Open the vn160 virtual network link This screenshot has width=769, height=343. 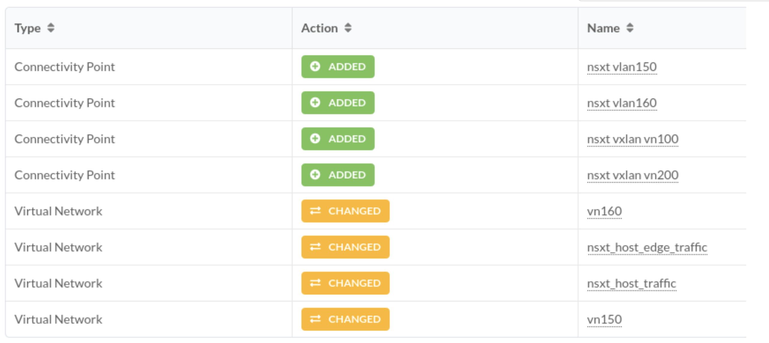[x=604, y=211]
